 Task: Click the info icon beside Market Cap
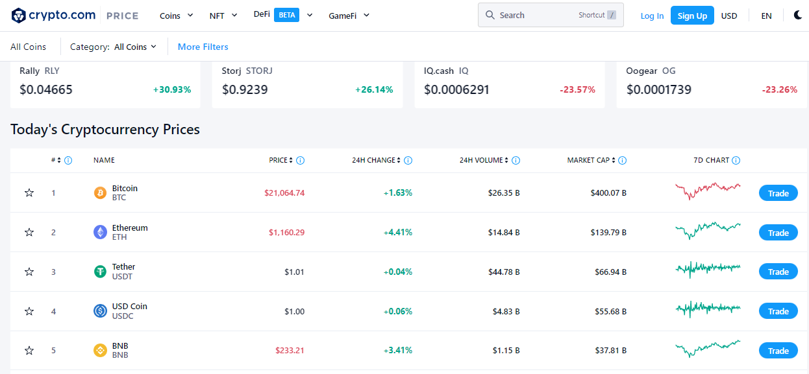[622, 160]
